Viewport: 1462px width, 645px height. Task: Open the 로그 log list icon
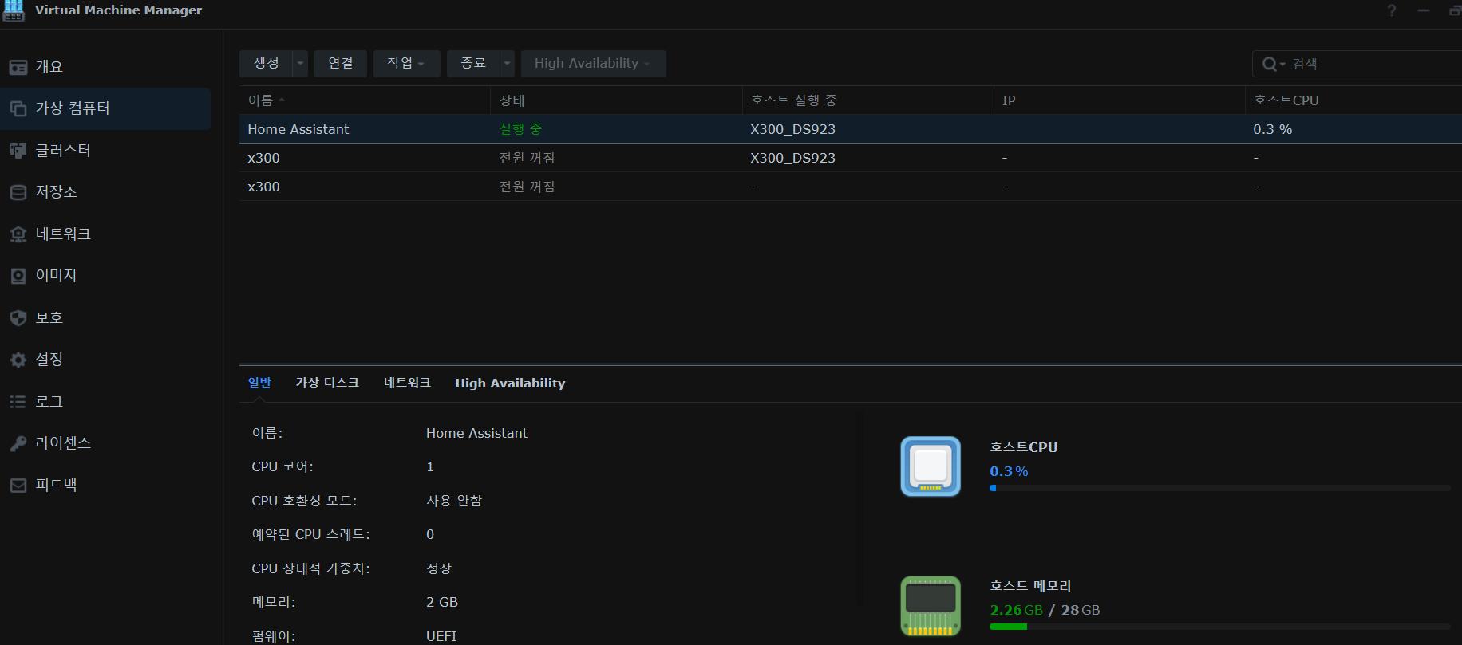coord(18,402)
